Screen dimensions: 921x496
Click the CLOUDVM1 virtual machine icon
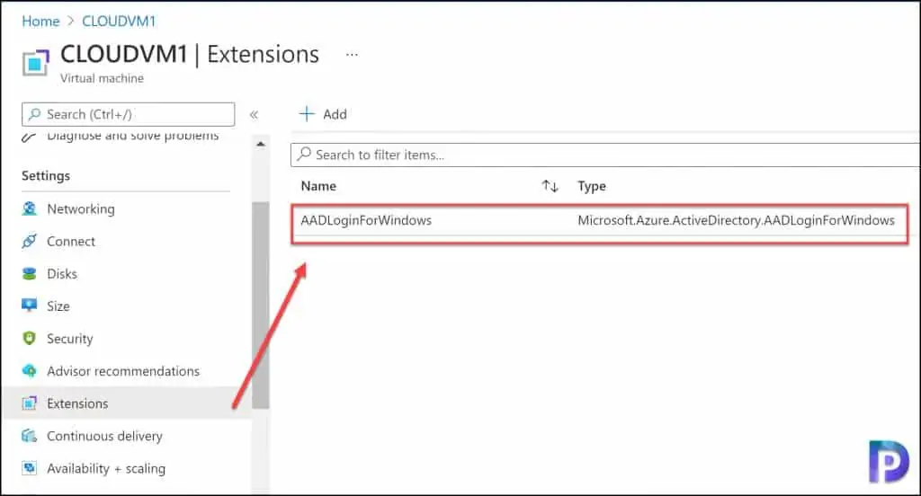coord(35,62)
